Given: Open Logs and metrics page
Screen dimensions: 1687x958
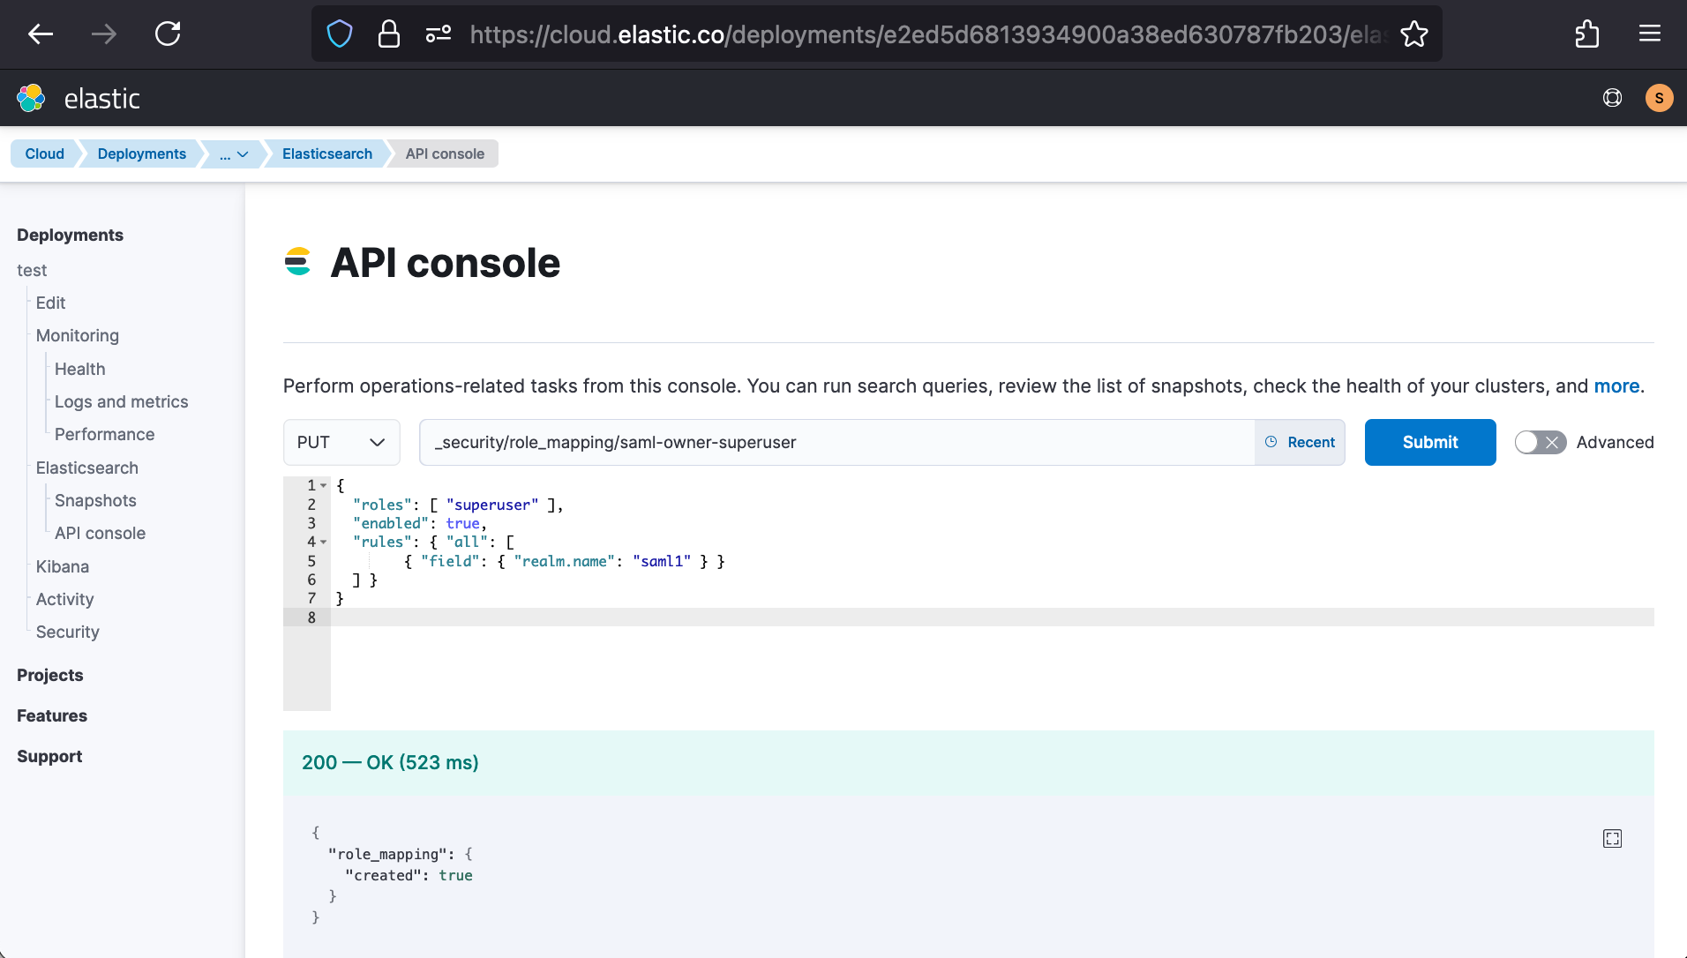Looking at the screenshot, I should pos(121,401).
